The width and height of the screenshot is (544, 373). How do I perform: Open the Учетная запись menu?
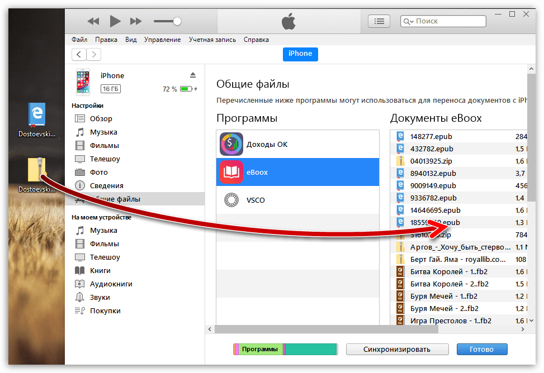click(x=212, y=40)
